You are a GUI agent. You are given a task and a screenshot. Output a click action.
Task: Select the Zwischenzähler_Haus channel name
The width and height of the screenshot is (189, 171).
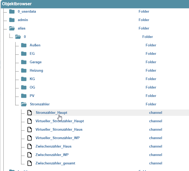coord(53,146)
